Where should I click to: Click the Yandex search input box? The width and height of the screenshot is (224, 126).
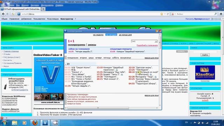point(195,14)
